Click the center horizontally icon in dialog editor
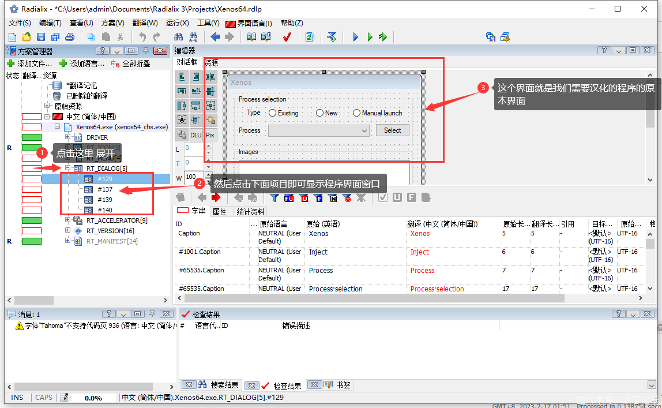Viewport: 662px width, 408px height. [x=210, y=77]
